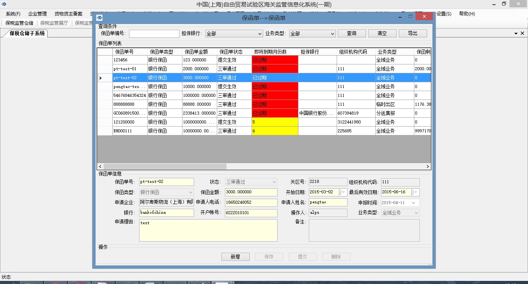Image resolution: width=528 pixels, height=284 pixels.
Task: Click the 查询 button
Action: click(x=351, y=34)
